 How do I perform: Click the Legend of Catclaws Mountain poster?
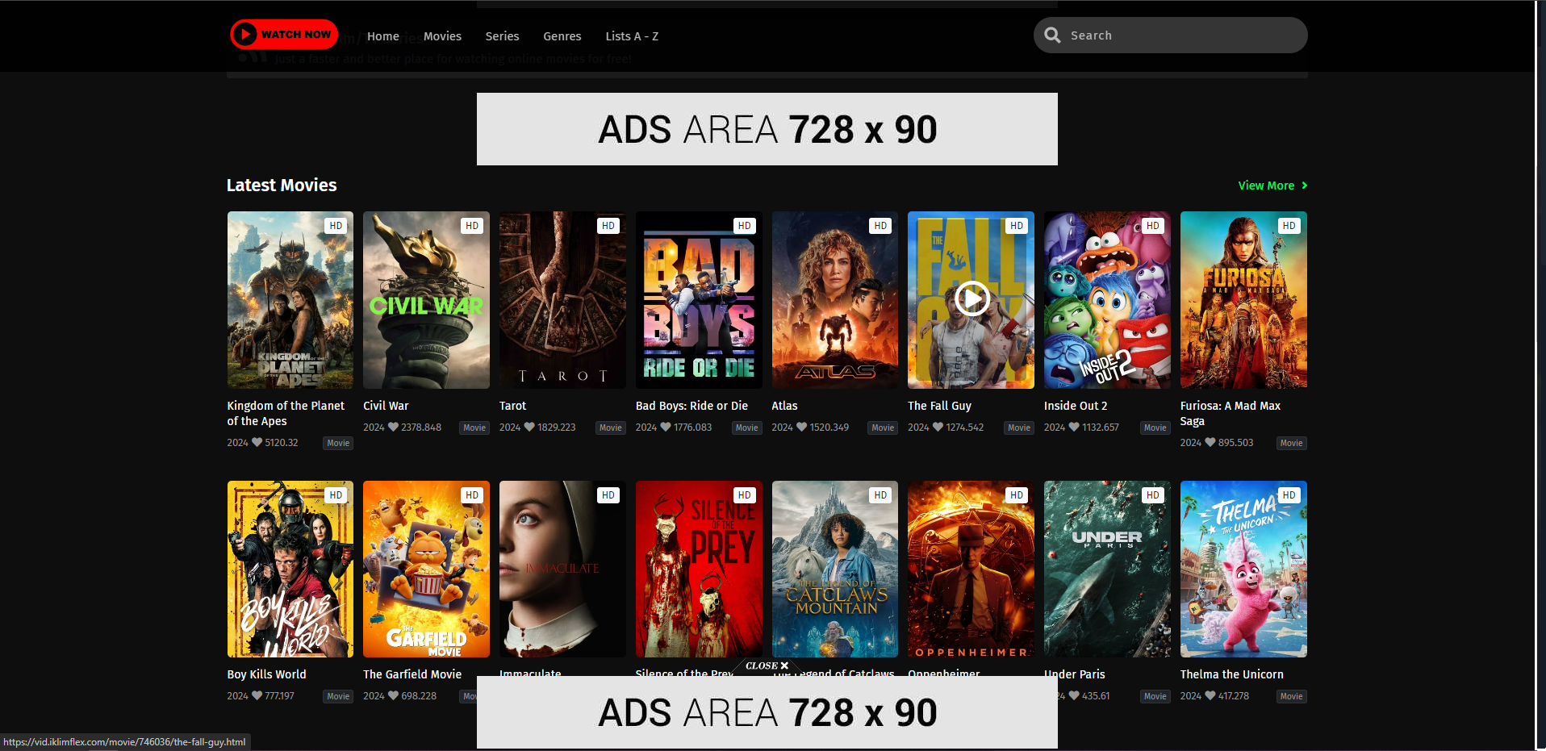pos(835,569)
